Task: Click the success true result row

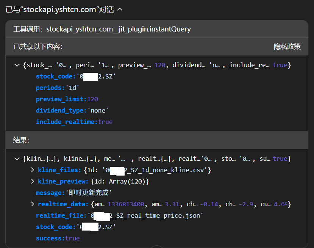Action: [x=58, y=238]
